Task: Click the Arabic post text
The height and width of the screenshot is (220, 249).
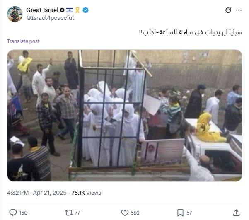Action: pyautogui.click(x=191, y=32)
